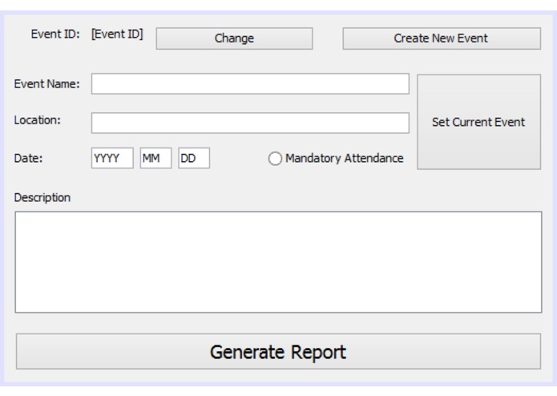Click the 'Location:' label
The height and width of the screenshot is (396, 557).
point(38,120)
